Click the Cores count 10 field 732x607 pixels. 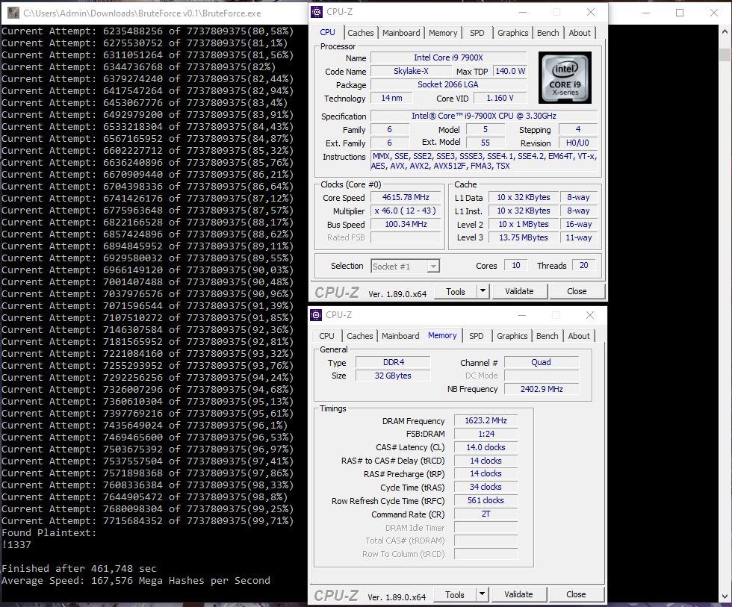point(516,266)
